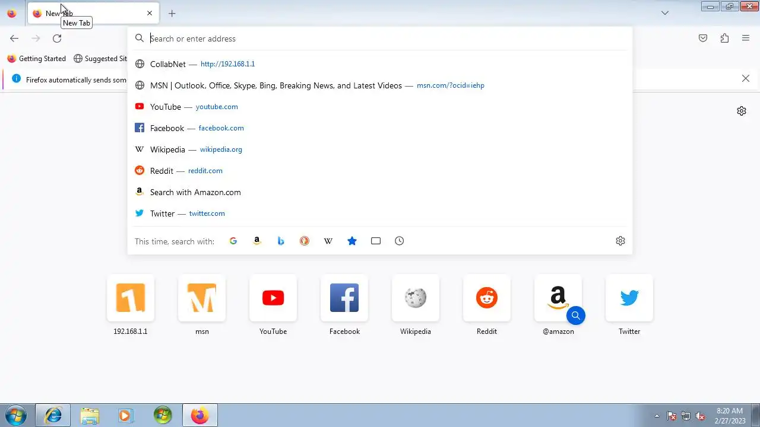Open search settings gear in dropdown

pyautogui.click(x=620, y=241)
